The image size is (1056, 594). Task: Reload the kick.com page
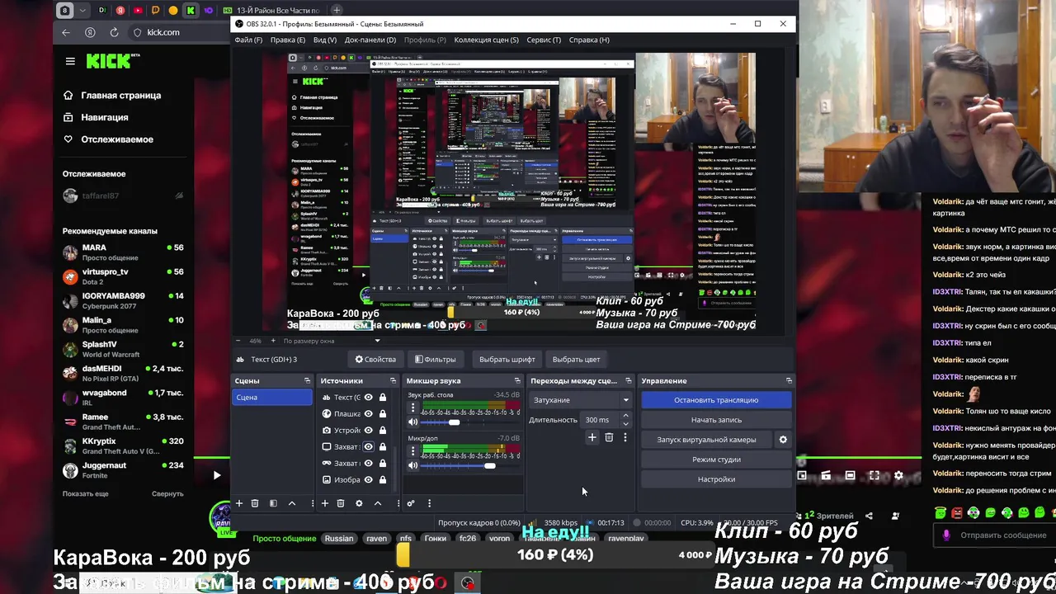click(x=115, y=32)
